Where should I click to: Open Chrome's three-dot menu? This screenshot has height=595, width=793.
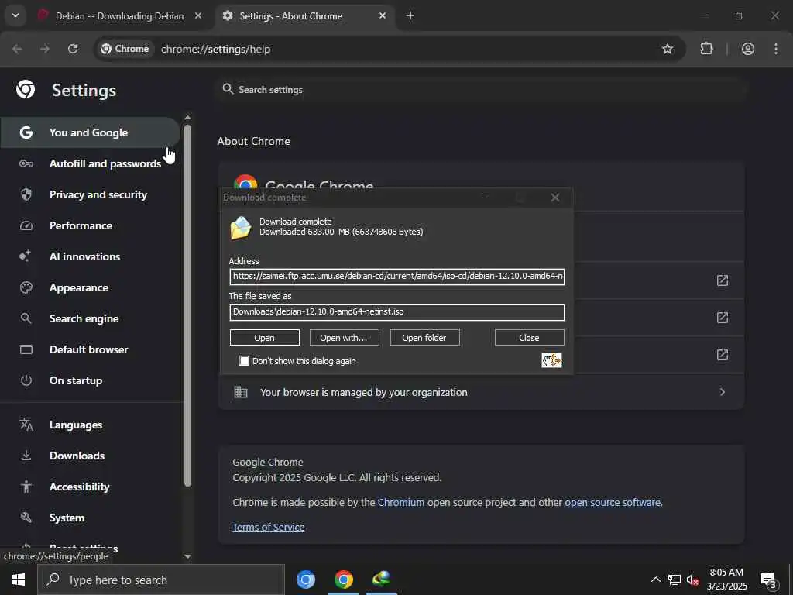[x=776, y=49]
